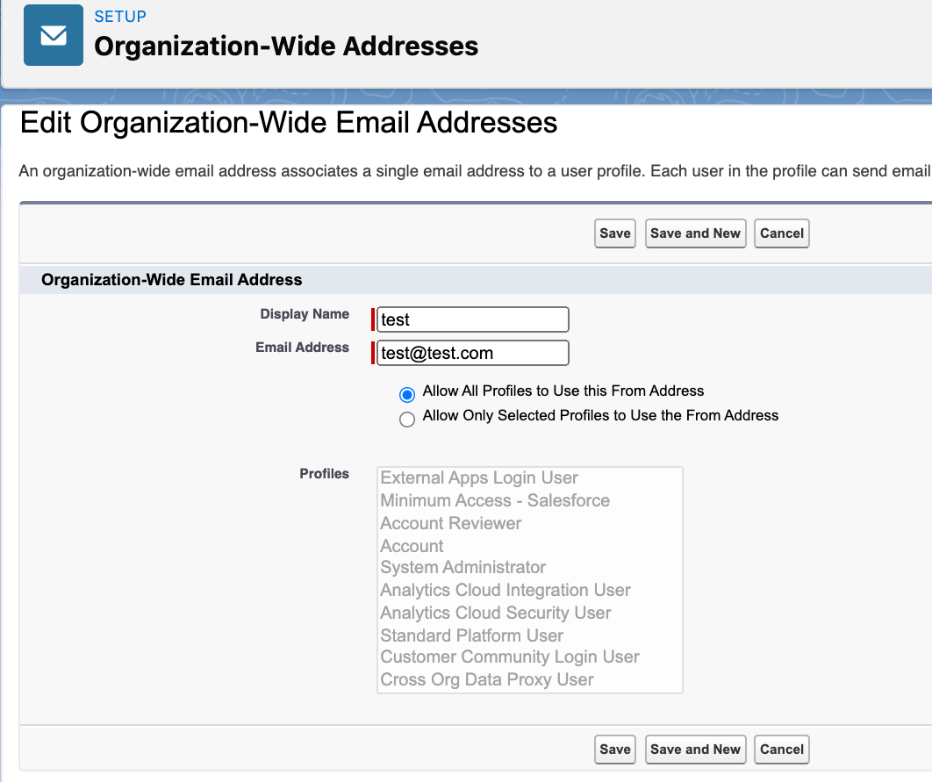The width and height of the screenshot is (932, 782).
Task: Select Minimum Access - Salesforce profile
Action: click(x=495, y=500)
